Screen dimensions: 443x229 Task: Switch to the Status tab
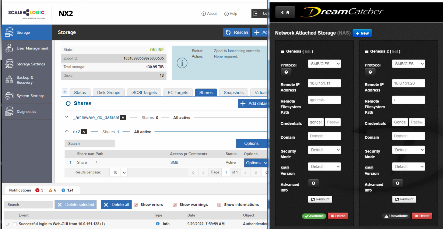80,92
